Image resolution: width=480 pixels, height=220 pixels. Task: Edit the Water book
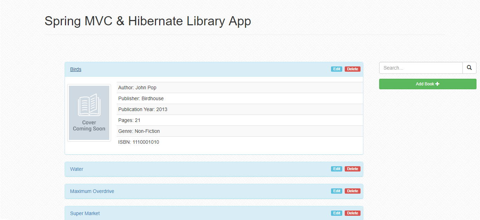[x=336, y=169]
